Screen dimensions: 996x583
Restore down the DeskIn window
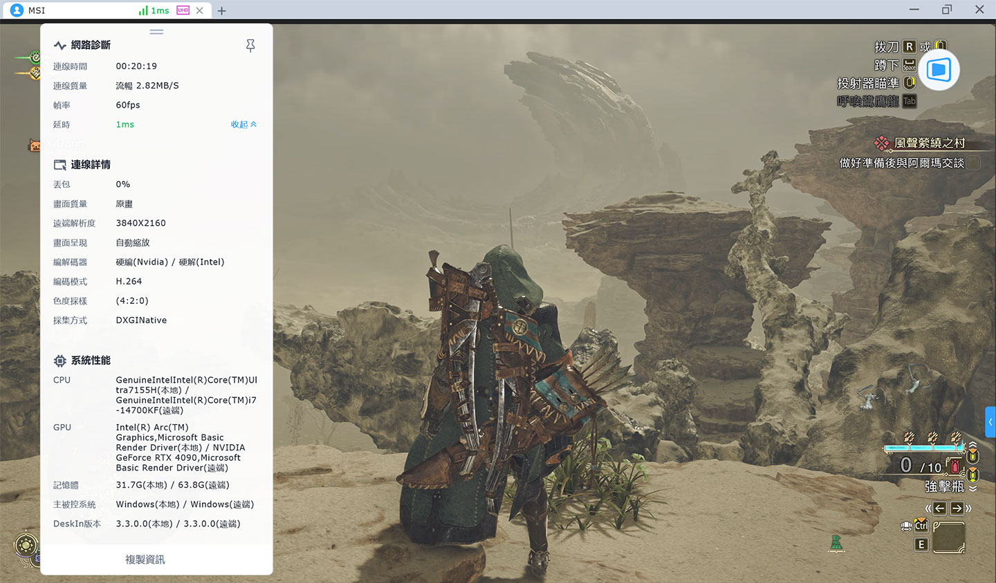pos(947,10)
